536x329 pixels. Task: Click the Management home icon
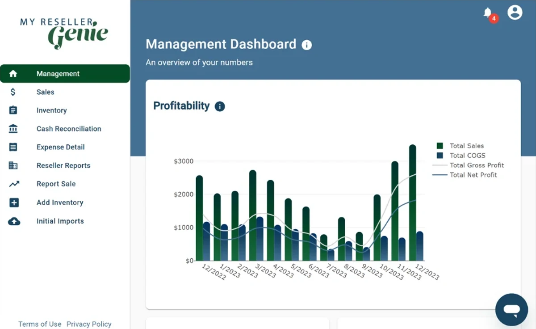(x=13, y=74)
